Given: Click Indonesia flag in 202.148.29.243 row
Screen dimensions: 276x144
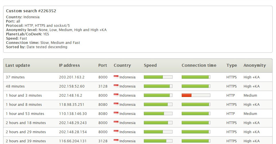Looking at the screenshot, I should (116, 122).
